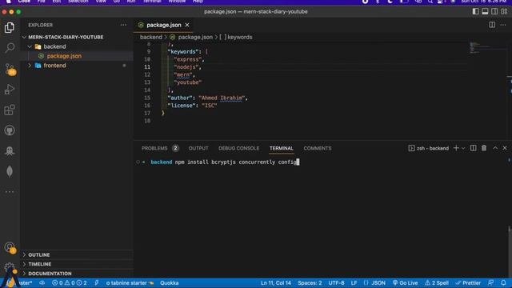Kill terminal with trash icon
Screen dimensions: 512x288
coord(484,148)
